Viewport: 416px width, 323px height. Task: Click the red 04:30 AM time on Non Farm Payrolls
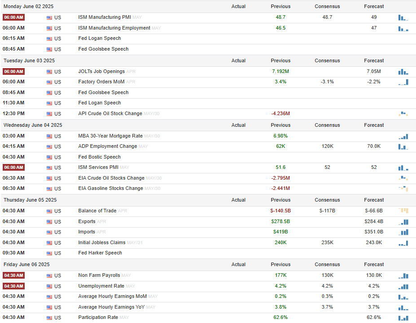coord(13,276)
